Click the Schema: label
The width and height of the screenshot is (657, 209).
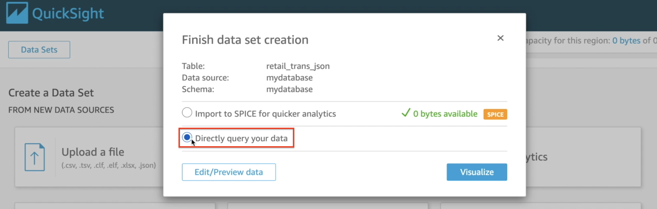(x=198, y=89)
